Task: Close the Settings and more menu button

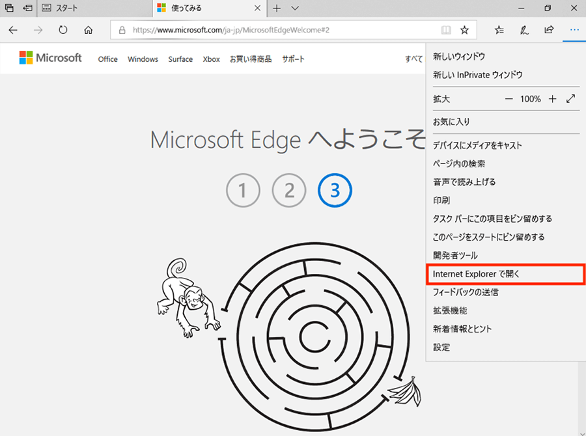Action: point(574,30)
